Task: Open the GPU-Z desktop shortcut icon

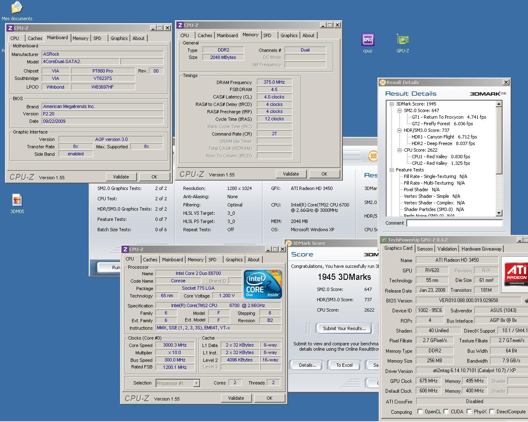Action: [403, 40]
